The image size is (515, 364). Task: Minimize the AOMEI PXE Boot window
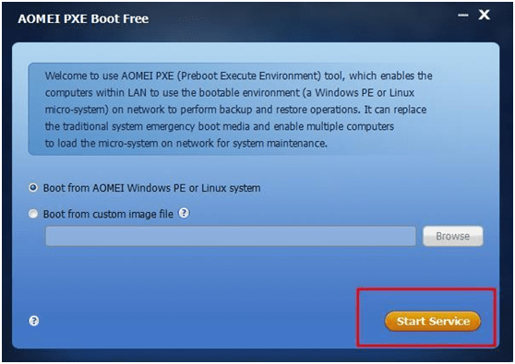463,15
